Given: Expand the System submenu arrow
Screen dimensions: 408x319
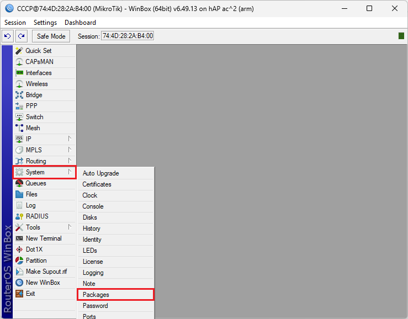Looking at the screenshot, I should [70, 172].
